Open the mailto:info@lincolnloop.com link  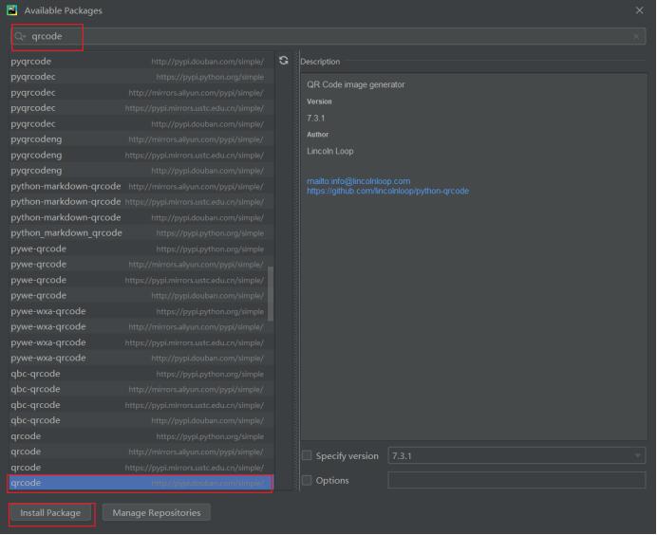[x=358, y=181]
